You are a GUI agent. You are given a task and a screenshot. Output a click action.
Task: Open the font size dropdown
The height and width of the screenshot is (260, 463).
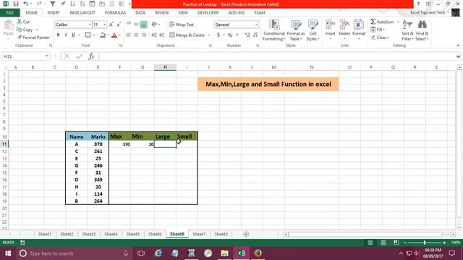[104, 25]
